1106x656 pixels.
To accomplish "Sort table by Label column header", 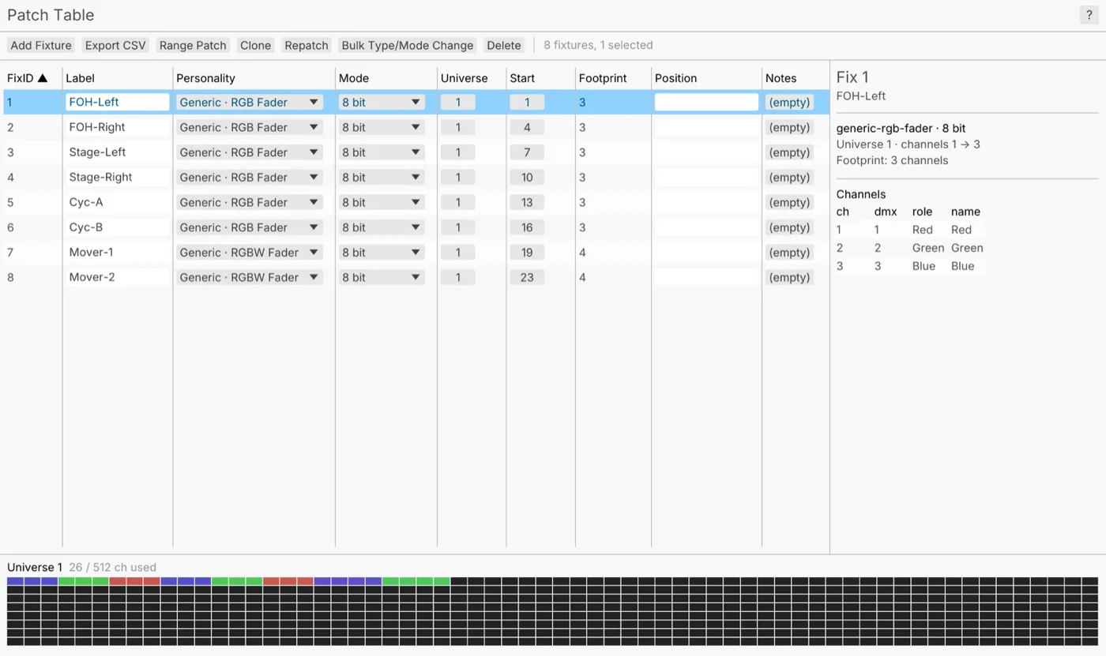I will click(x=81, y=78).
